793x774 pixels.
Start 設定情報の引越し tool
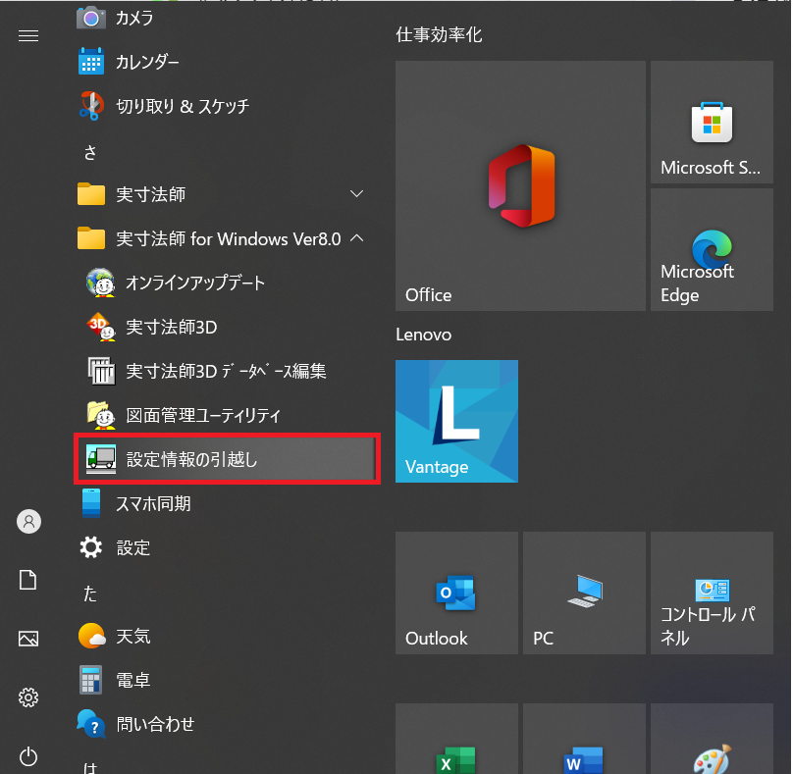click(x=226, y=459)
